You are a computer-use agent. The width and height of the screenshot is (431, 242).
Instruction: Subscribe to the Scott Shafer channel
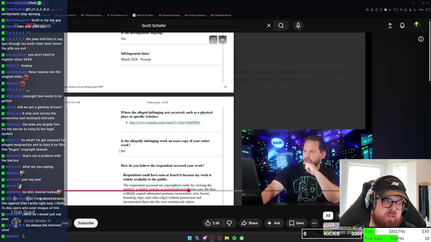86,223
